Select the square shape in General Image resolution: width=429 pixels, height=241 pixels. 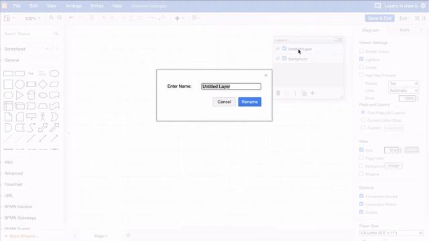pyautogui.click(x=8, y=84)
